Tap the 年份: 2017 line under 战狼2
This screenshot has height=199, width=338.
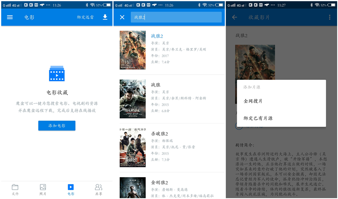160,56
